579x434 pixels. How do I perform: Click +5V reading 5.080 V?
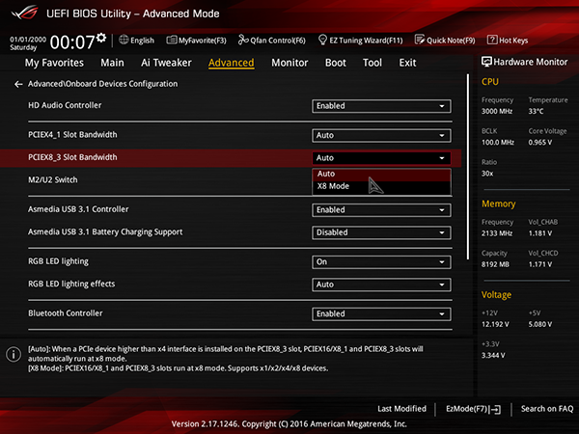[x=539, y=324]
